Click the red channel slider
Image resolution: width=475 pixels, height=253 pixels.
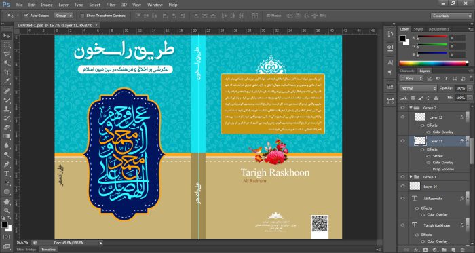click(x=432, y=37)
